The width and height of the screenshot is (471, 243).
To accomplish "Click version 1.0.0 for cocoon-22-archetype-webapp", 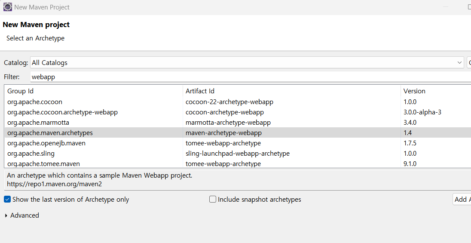I will click(x=410, y=102).
